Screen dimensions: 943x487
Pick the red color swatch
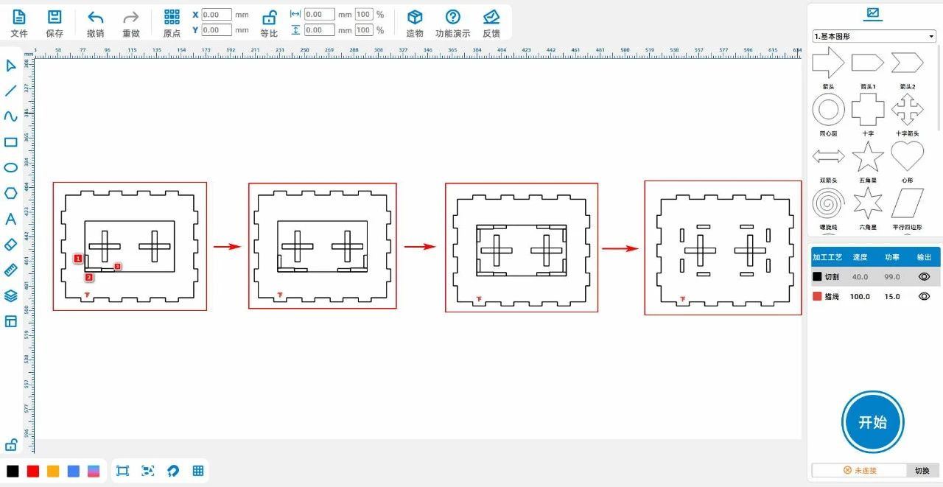33,472
